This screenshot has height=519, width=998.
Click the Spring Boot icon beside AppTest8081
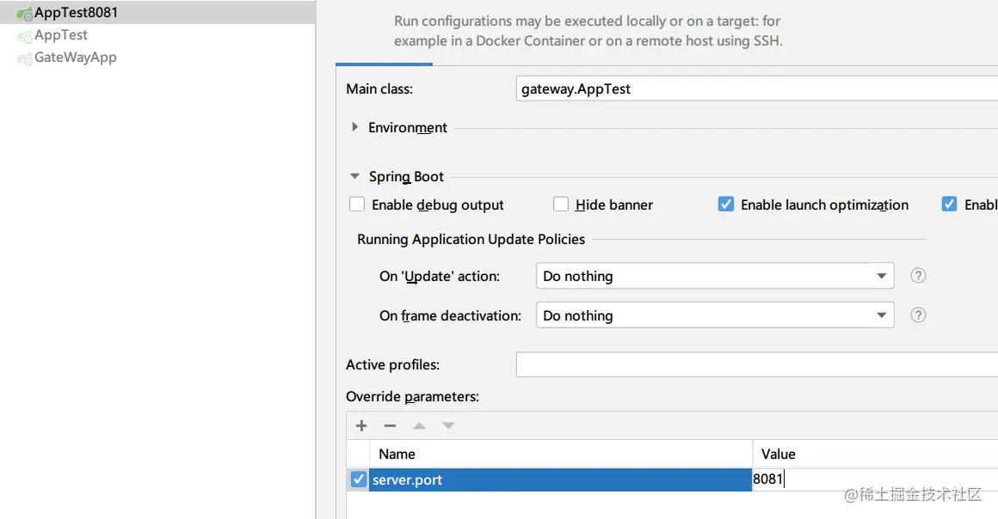coord(25,14)
